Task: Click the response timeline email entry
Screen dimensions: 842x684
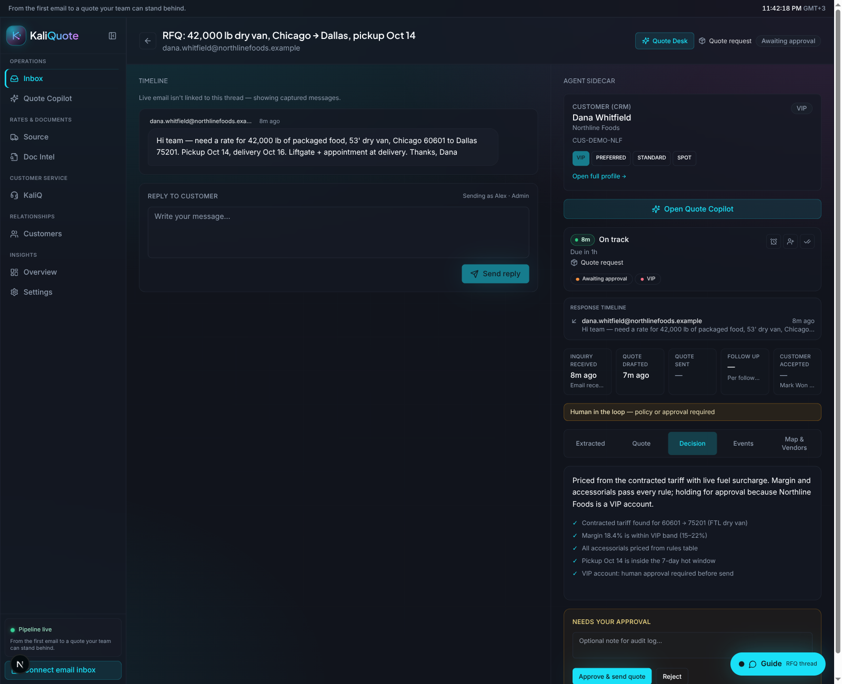Action: (692, 325)
